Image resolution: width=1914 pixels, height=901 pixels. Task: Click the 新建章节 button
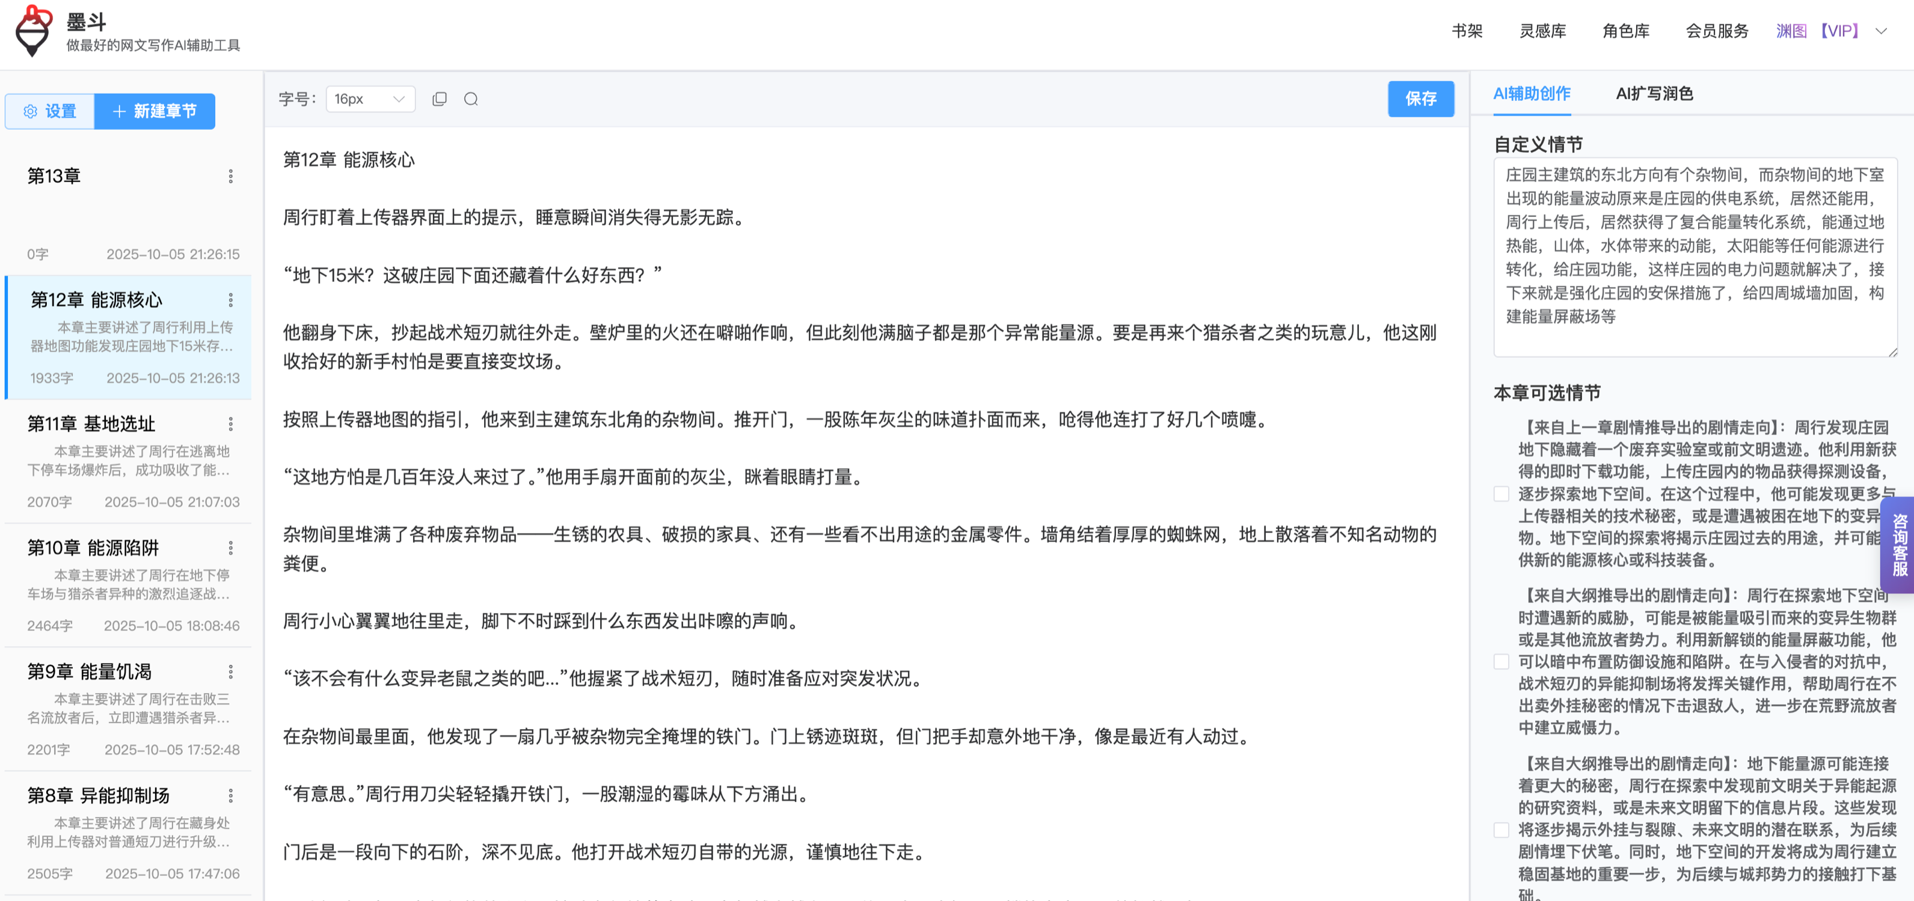(x=155, y=111)
